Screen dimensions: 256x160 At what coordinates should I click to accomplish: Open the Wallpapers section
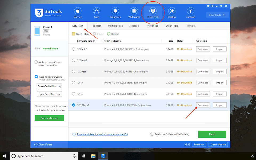coord(134,13)
